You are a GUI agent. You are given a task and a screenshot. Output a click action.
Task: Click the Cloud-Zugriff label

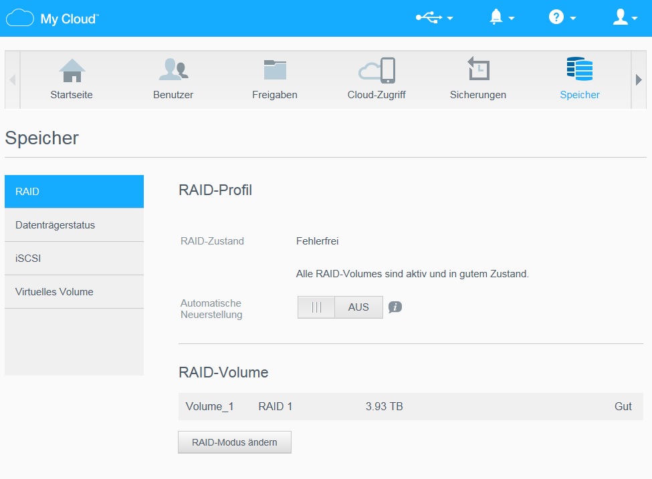376,95
